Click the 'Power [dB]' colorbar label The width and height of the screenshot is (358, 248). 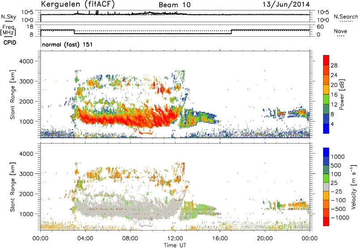341,94
